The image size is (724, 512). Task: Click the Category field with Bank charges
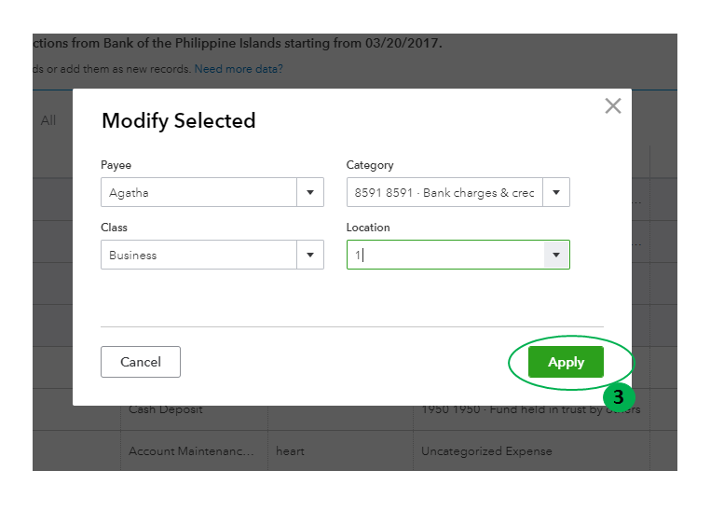pyautogui.click(x=445, y=193)
